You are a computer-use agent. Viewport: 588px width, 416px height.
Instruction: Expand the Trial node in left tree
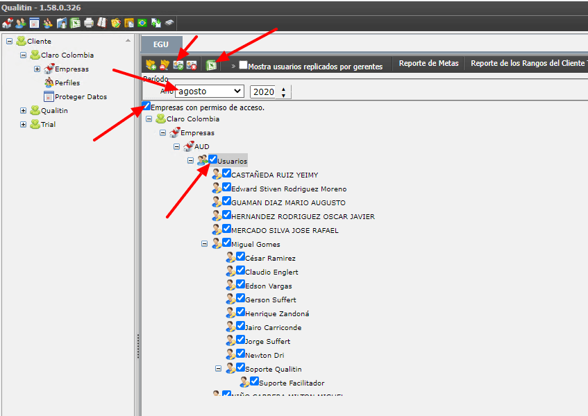(23, 124)
